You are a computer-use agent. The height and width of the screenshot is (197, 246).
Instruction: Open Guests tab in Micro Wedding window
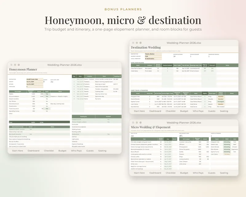click(x=212, y=173)
